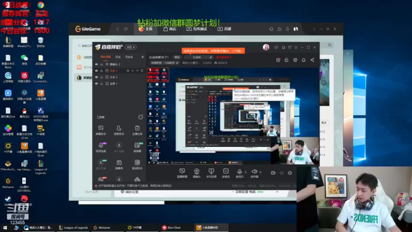Click the unlock icon in the top-right toolbar

286,60
